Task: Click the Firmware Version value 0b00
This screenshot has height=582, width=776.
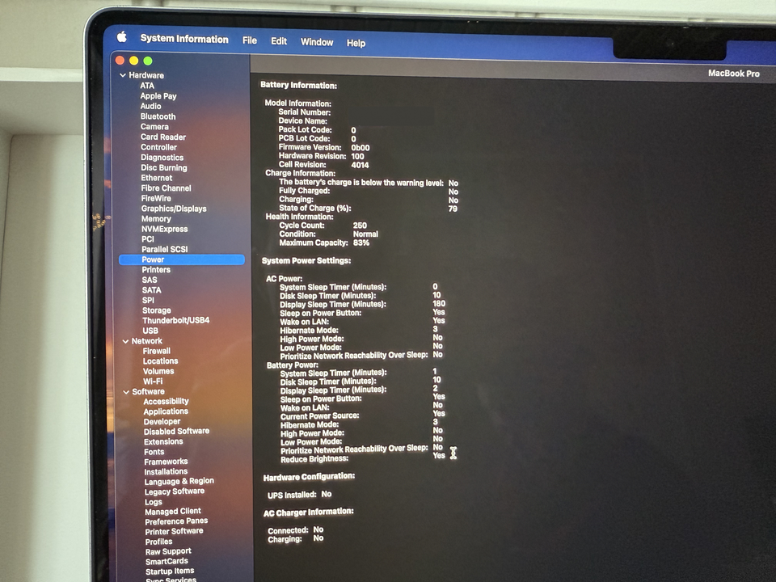Action: tap(361, 147)
